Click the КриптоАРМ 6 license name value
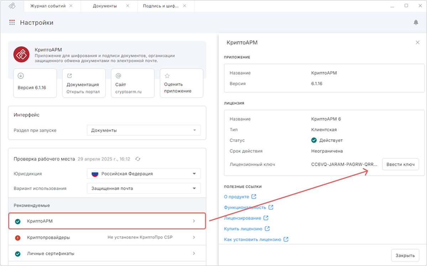The width and height of the screenshot is (427, 266). pyautogui.click(x=326, y=119)
